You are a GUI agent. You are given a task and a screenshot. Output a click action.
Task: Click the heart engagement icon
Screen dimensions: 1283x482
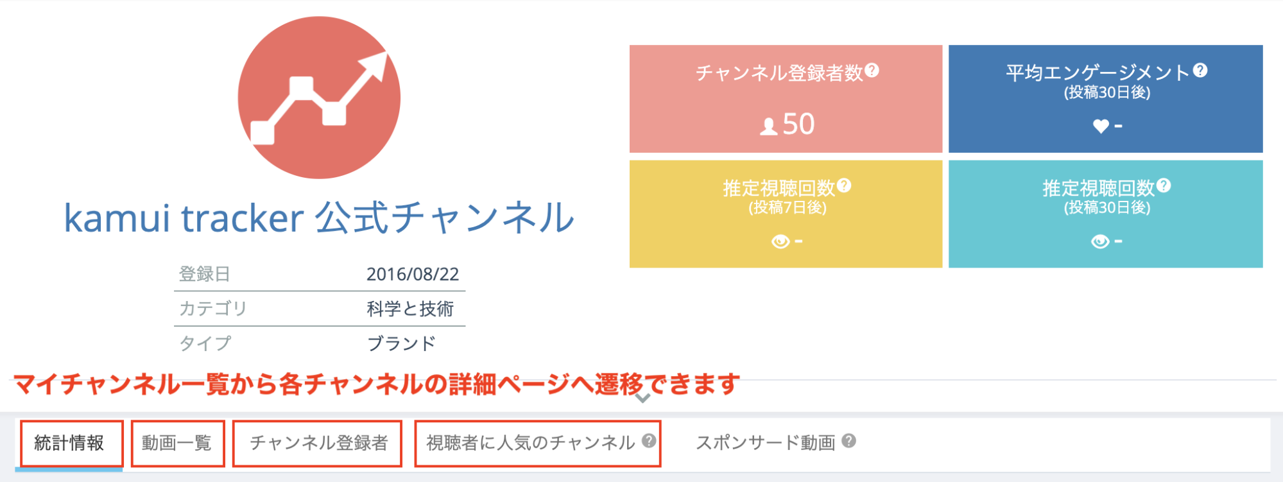coord(1101,126)
